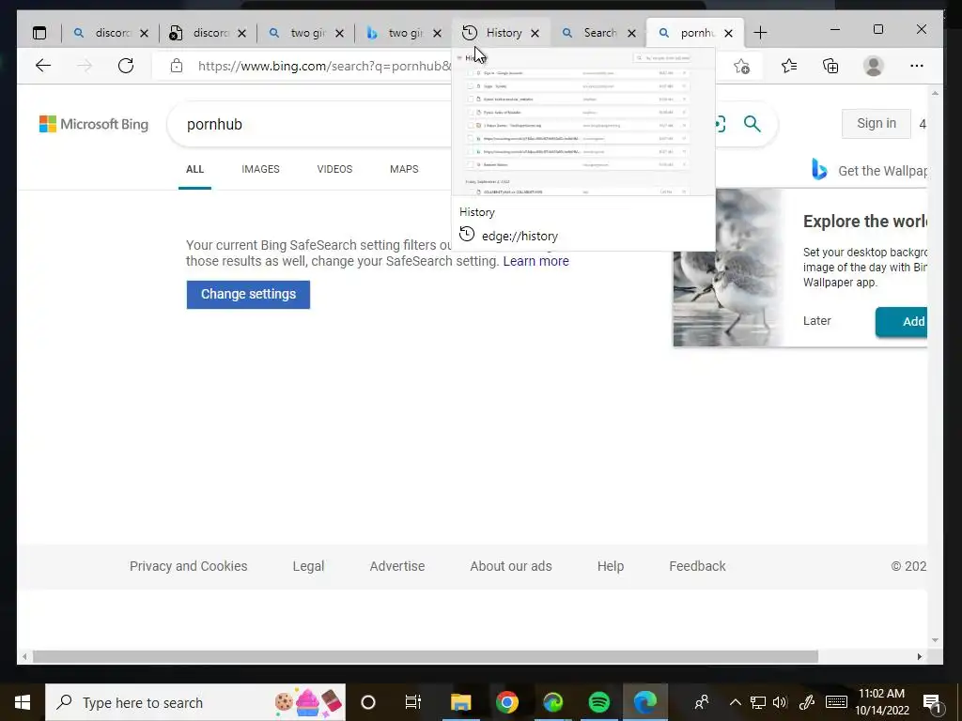Add this page to favorites star-plus icon
The image size is (962, 721).
coord(741,66)
